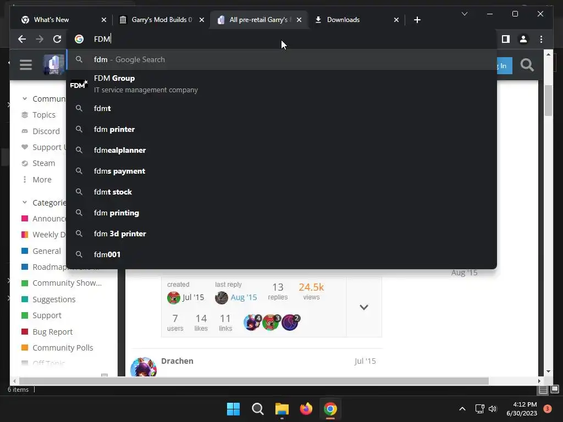Expand topic details chevron
Viewport: 563px width, 422px height.
(364, 307)
